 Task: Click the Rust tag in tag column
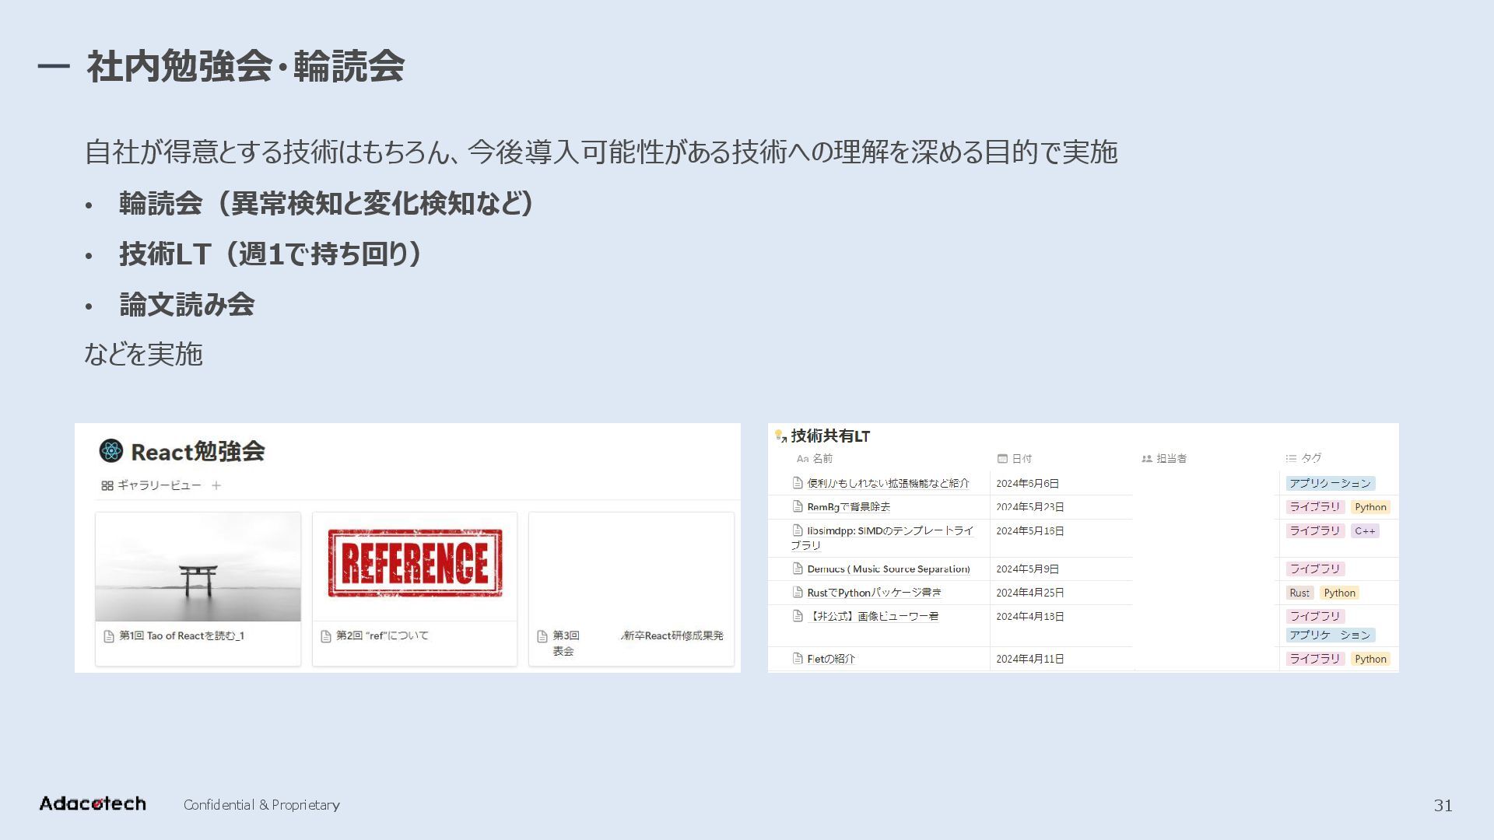(1299, 593)
